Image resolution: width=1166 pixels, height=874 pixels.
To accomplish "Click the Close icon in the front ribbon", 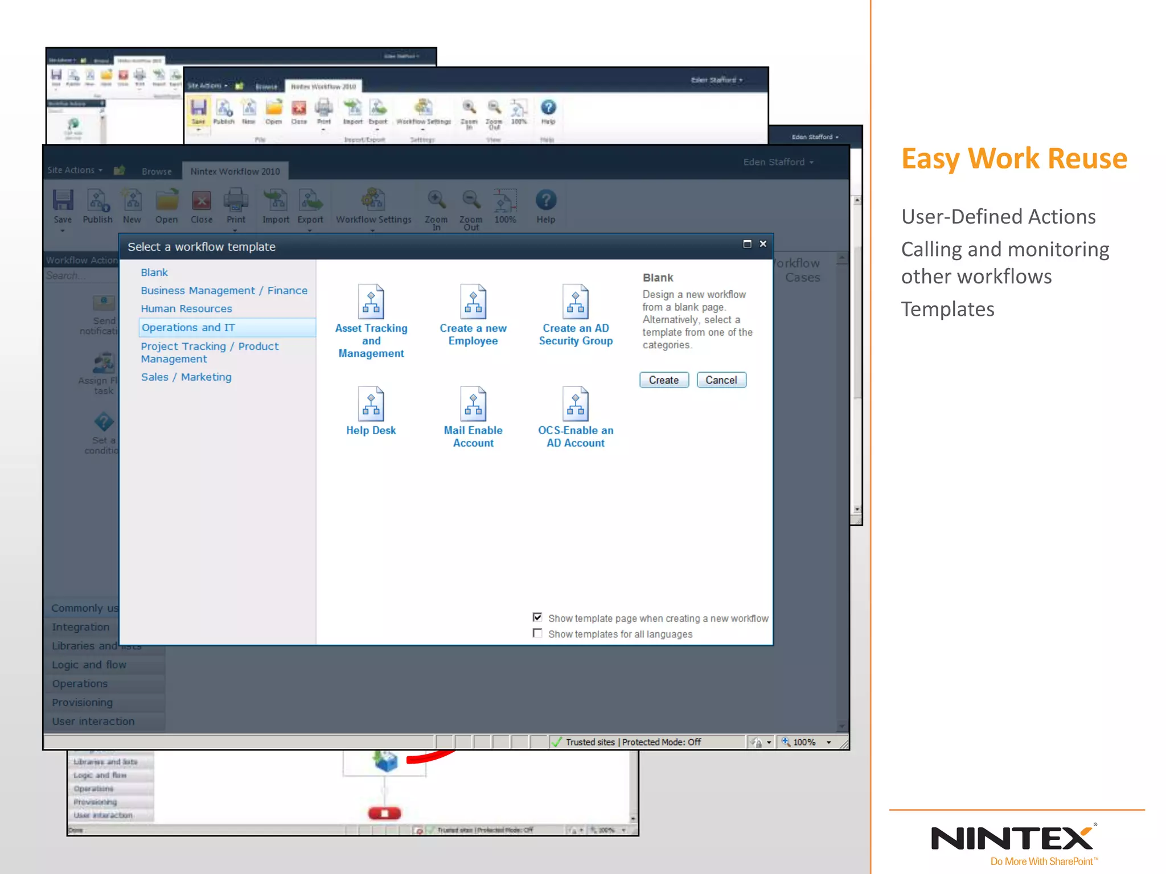I will pos(202,200).
